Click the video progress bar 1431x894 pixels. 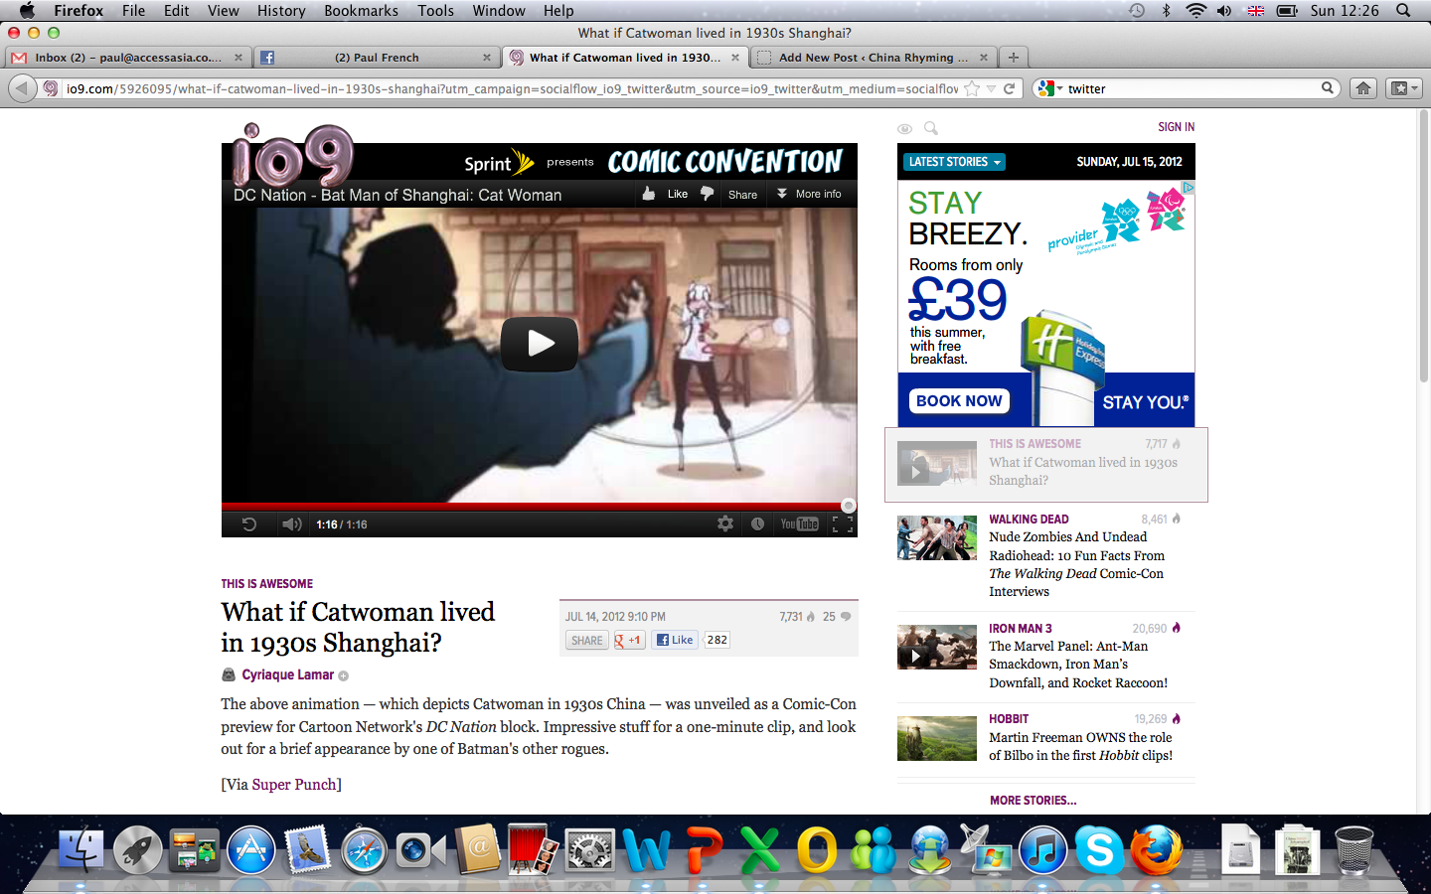(537, 506)
